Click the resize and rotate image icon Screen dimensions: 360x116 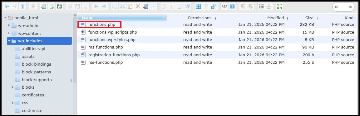click(187, 7)
